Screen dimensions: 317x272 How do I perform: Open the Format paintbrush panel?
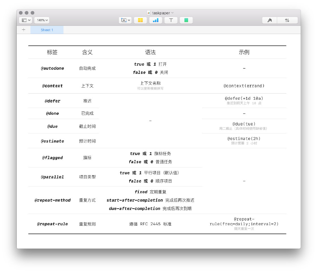[x=269, y=20]
